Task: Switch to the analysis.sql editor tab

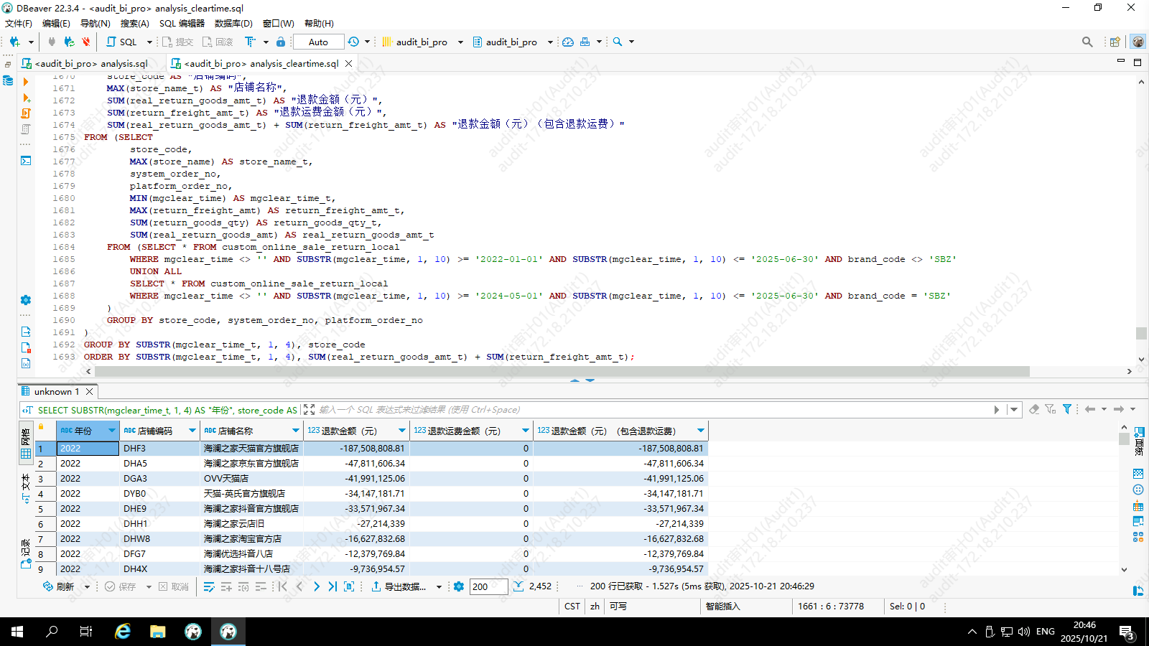Action: coord(91,63)
